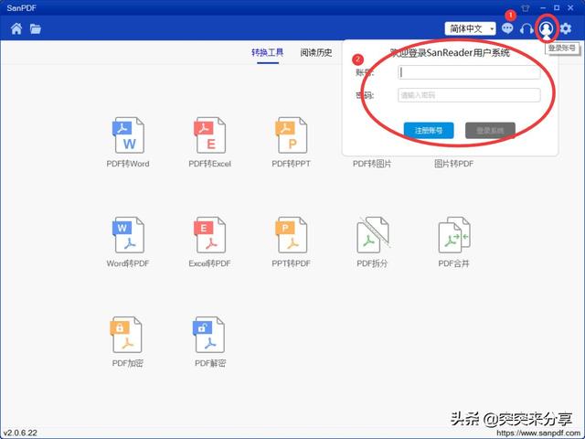Select the PDF加密 encrypt tool
The width and height of the screenshot is (585, 439).
click(x=128, y=341)
